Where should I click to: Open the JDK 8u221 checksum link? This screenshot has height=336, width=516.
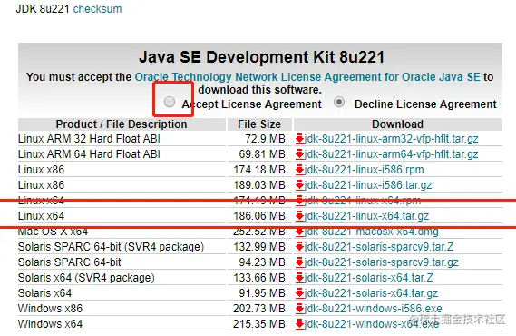pos(97,9)
